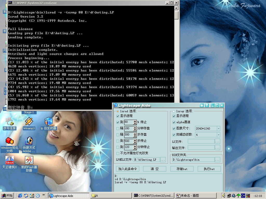Image resolution: width=266 pixels, height=199 pixels.
Task: Toggle 到 80 % 停止 checkbox
Action: pyautogui.click(x=118, y=122)
